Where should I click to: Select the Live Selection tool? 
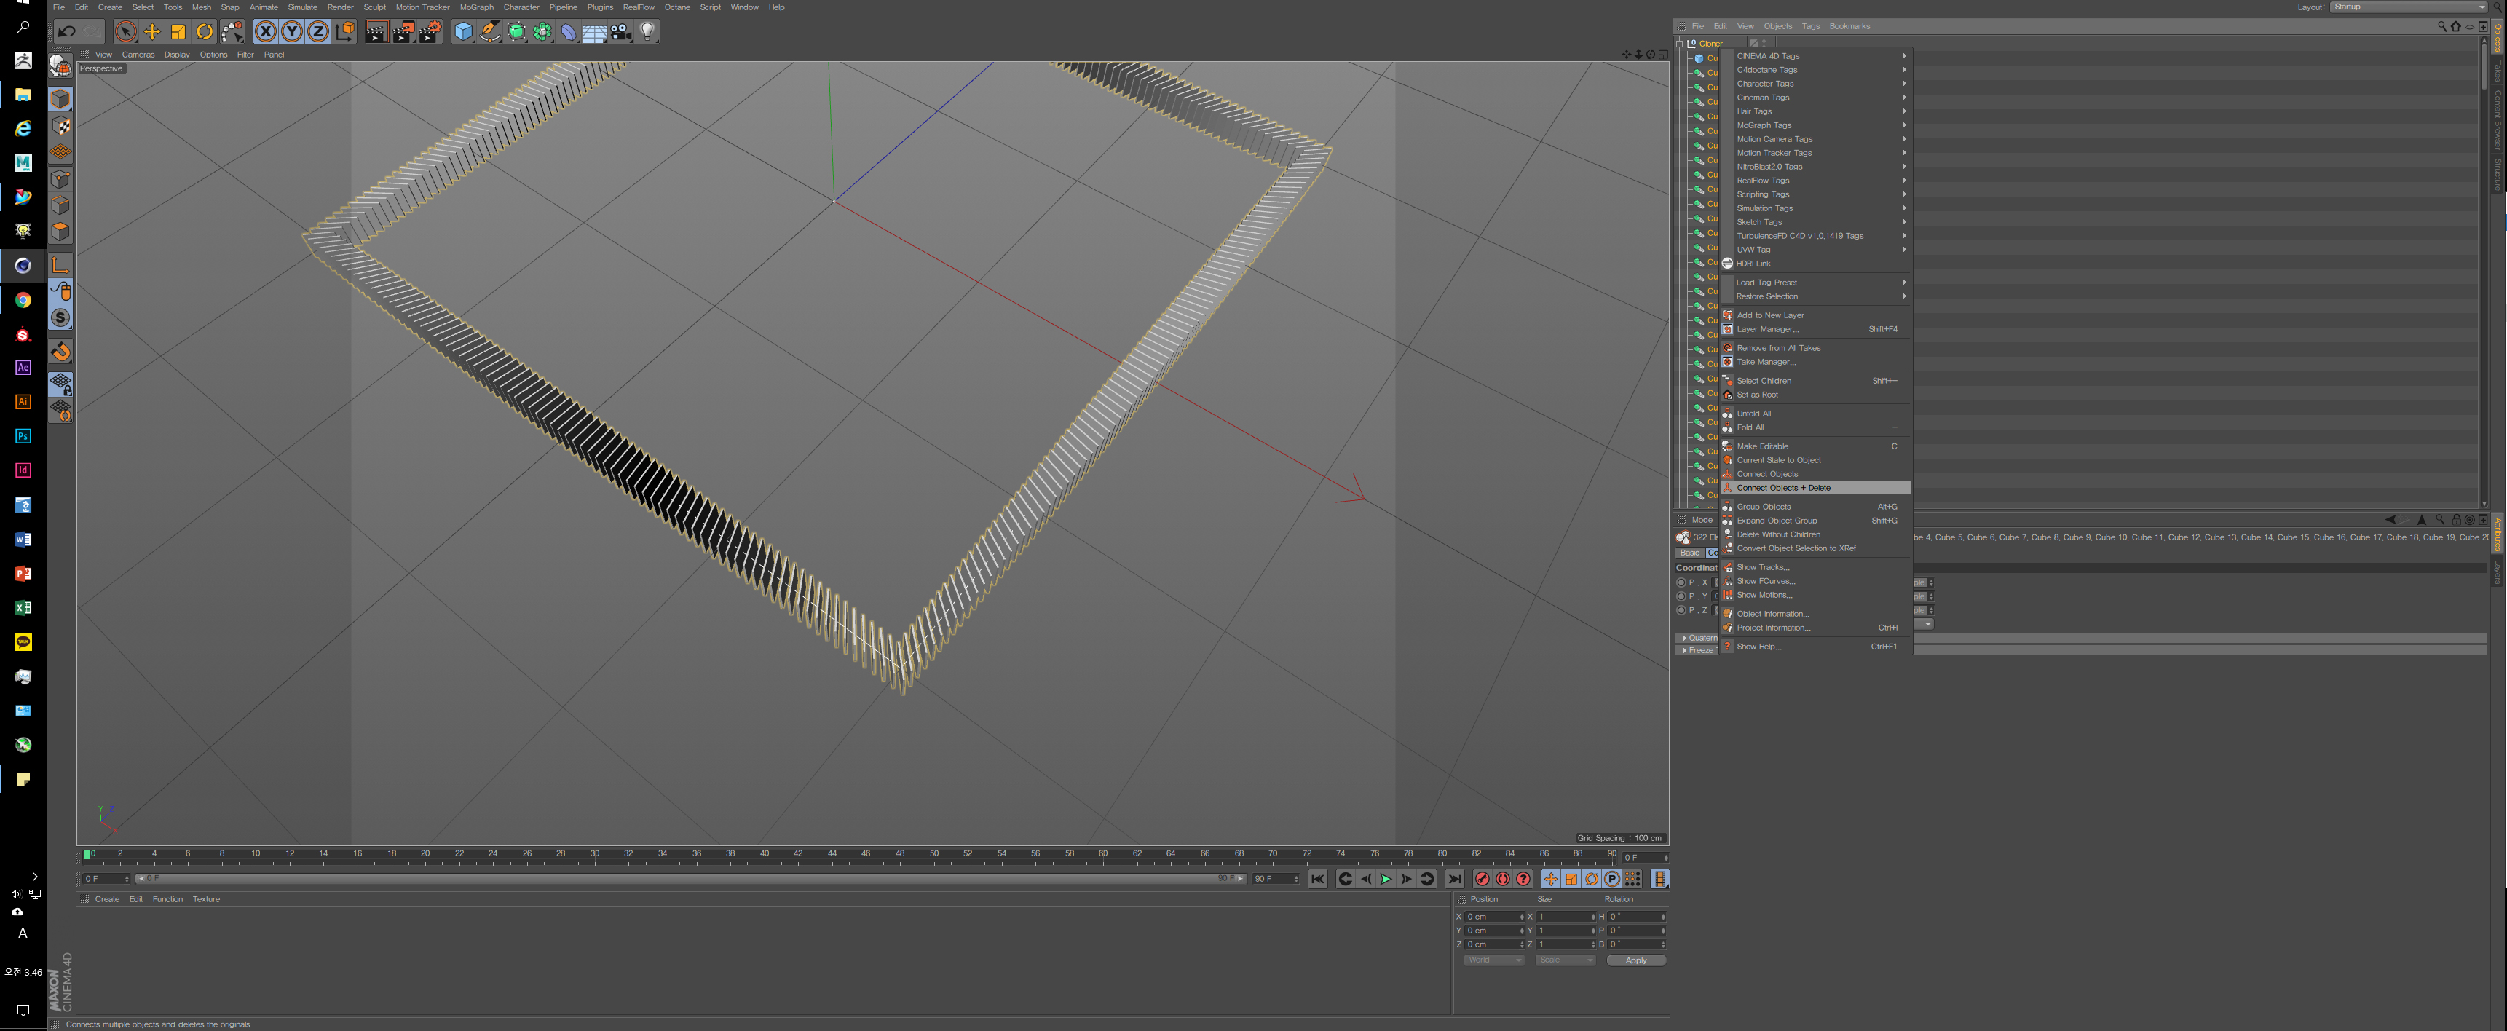(x=125, y=32)
